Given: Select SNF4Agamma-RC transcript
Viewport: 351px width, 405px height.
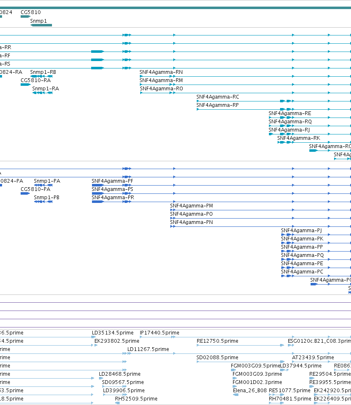Looking at the screenshot, I should (x=218, y=97).
